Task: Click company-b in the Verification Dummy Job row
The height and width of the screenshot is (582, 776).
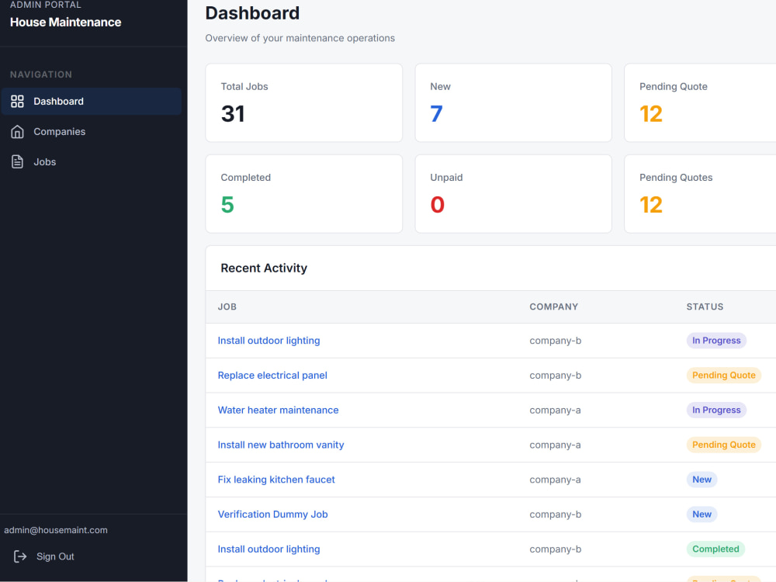Action: (x=556, y=514)
